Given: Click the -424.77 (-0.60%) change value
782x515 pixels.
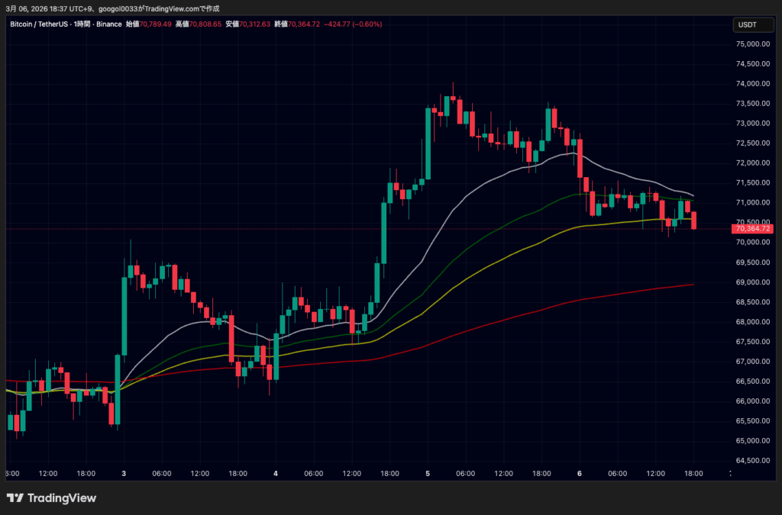Looking at the screenshot, I should (x=353, y=24).
